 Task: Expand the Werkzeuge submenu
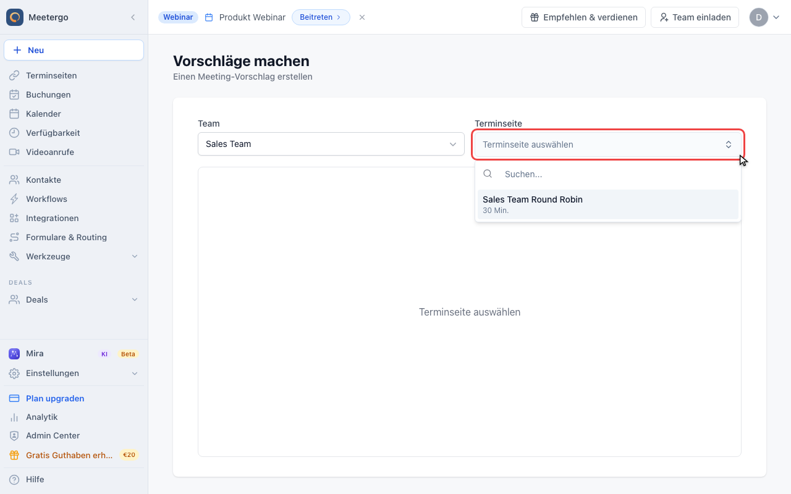click(135, 256)
